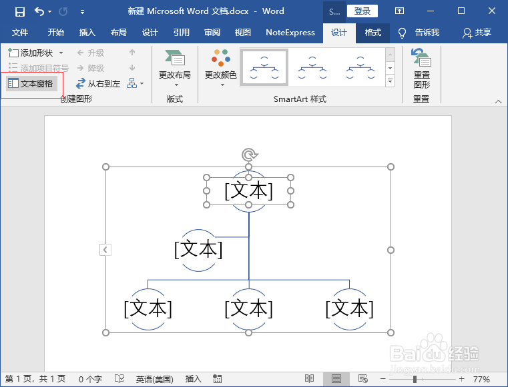Select the third SmartArt style thumbnail
Image resolution: width=508 pixels, height=387 pixels.
[x=360, y=67]
